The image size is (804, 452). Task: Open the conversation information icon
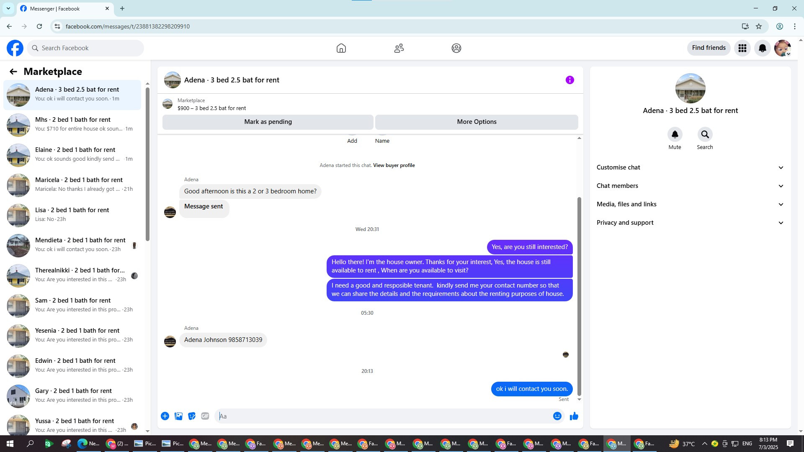(569, 80)
